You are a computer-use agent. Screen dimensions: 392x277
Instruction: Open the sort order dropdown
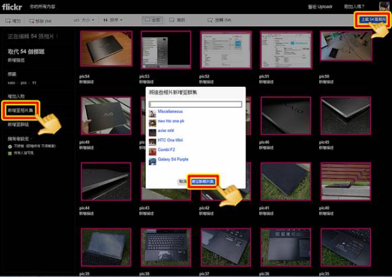pyautogui.click(x=113, y=20)
